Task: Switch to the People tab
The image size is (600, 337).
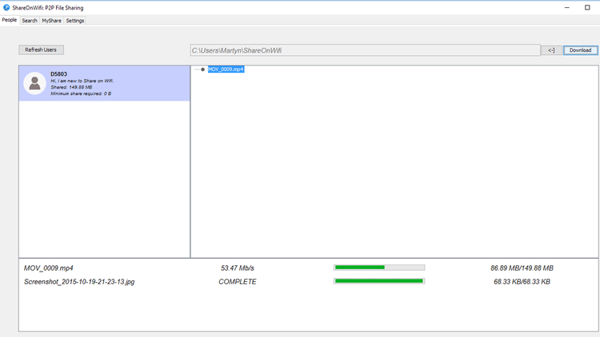Action: coord(10,20)
